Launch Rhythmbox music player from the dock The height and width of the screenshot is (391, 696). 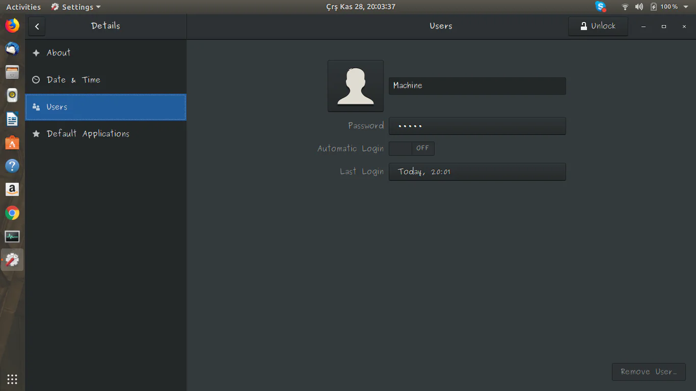coord(12,95)
